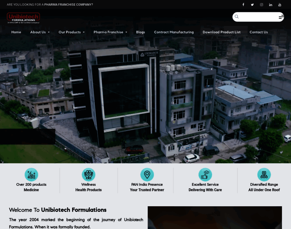Click the PAN India Presence text

(147, 184)
